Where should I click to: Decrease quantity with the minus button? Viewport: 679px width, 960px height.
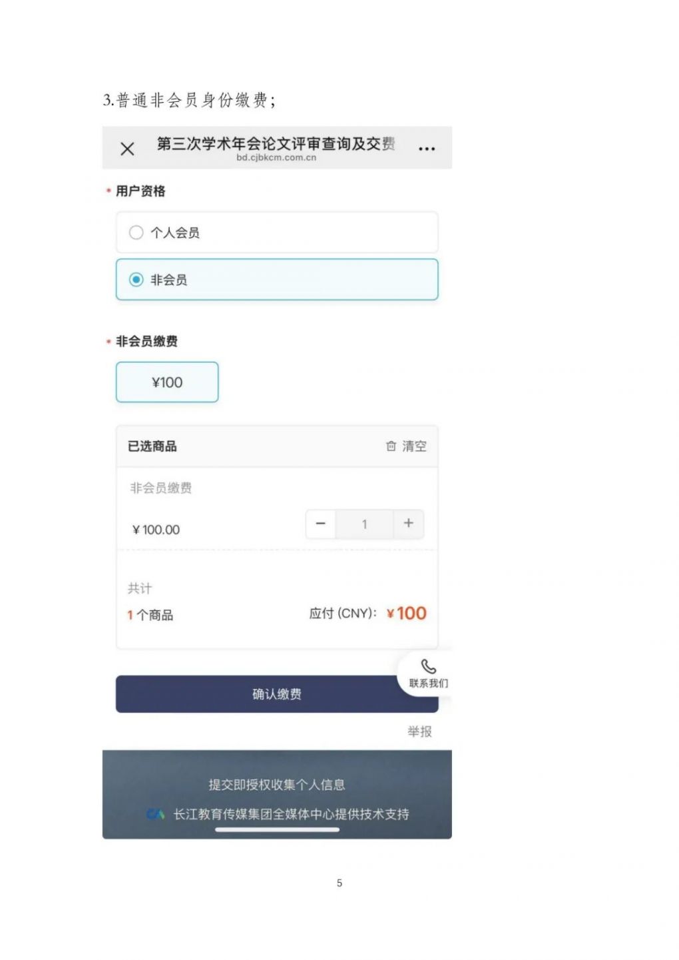(321, 524)
